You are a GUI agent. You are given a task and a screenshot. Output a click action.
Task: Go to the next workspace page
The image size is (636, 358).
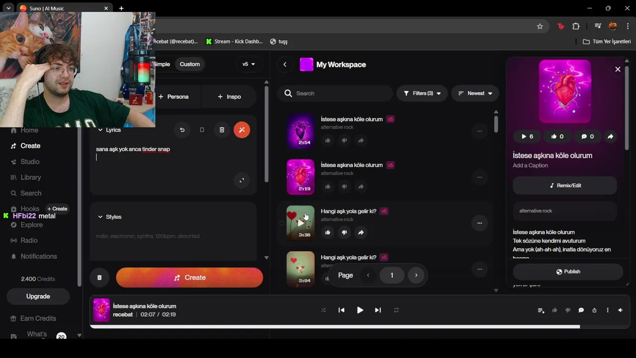416,275
